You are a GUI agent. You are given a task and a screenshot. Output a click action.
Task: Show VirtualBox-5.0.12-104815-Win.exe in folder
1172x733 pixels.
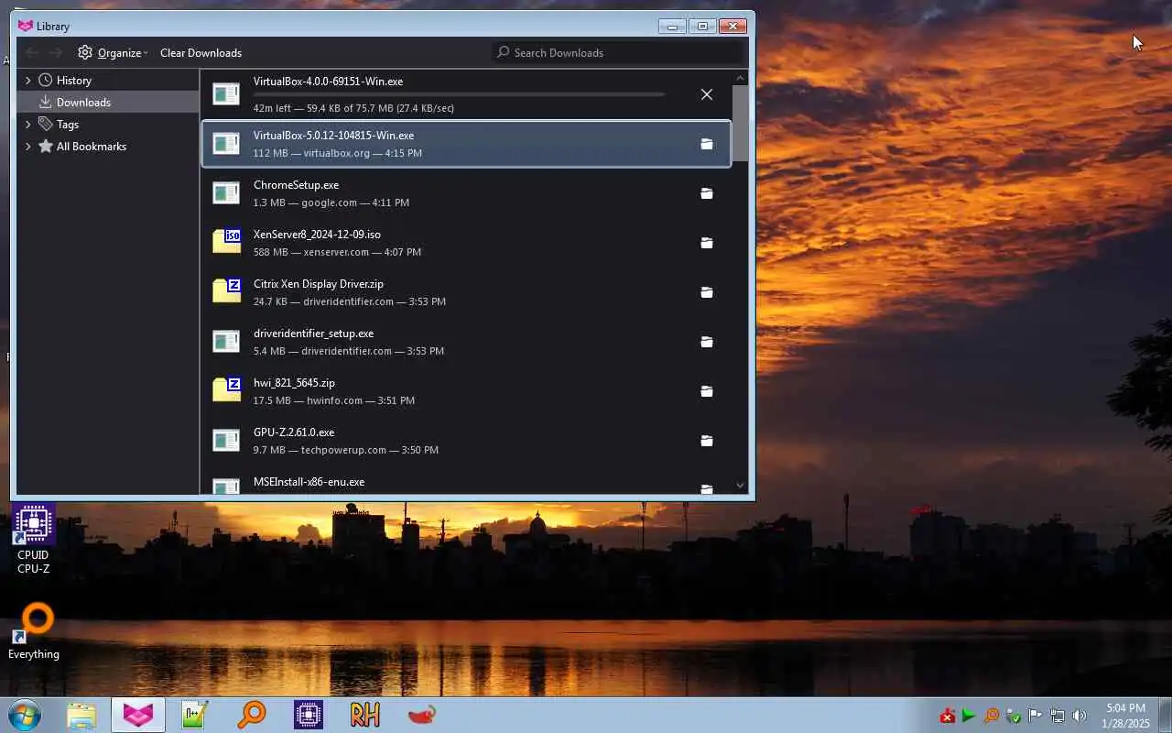pos(706,144)
